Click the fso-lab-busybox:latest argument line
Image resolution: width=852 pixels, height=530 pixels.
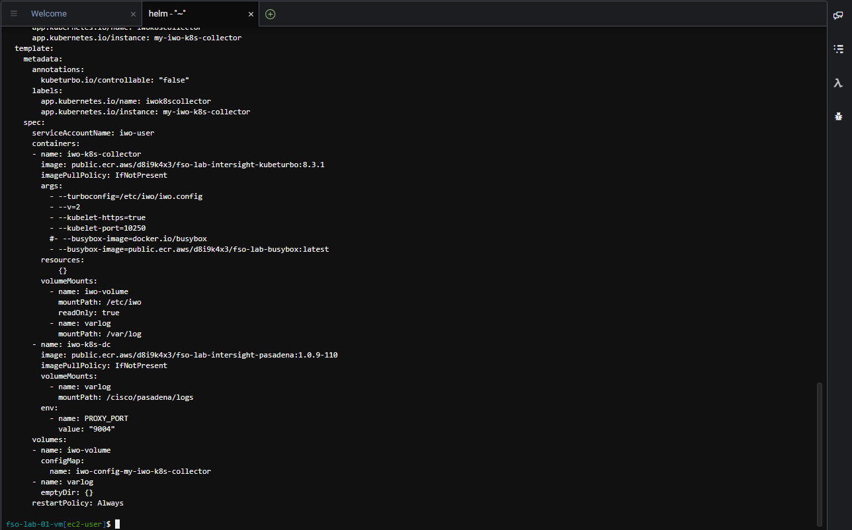(x=189, y=249)
